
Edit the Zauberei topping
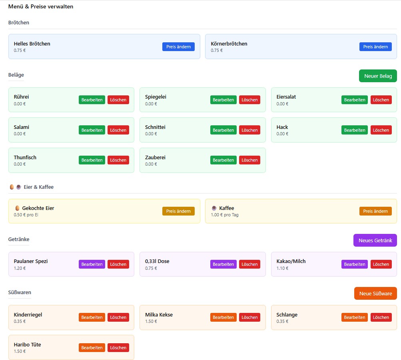(223, 160)
